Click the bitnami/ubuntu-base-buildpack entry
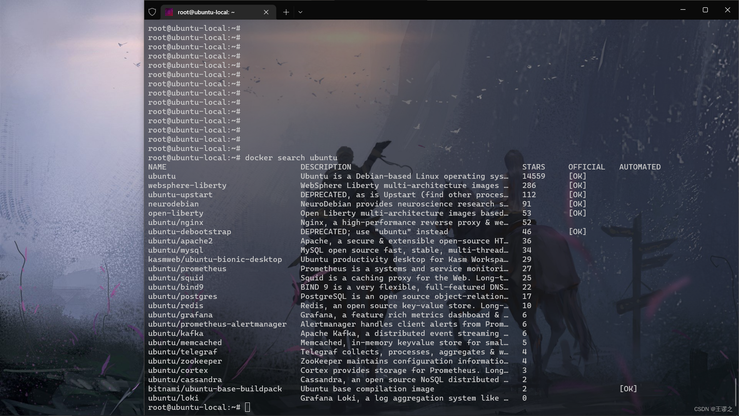 [215, 389]
